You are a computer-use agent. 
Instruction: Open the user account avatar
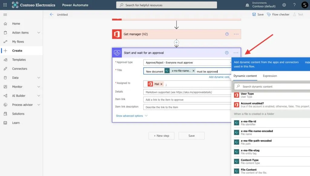coord(305,5)
